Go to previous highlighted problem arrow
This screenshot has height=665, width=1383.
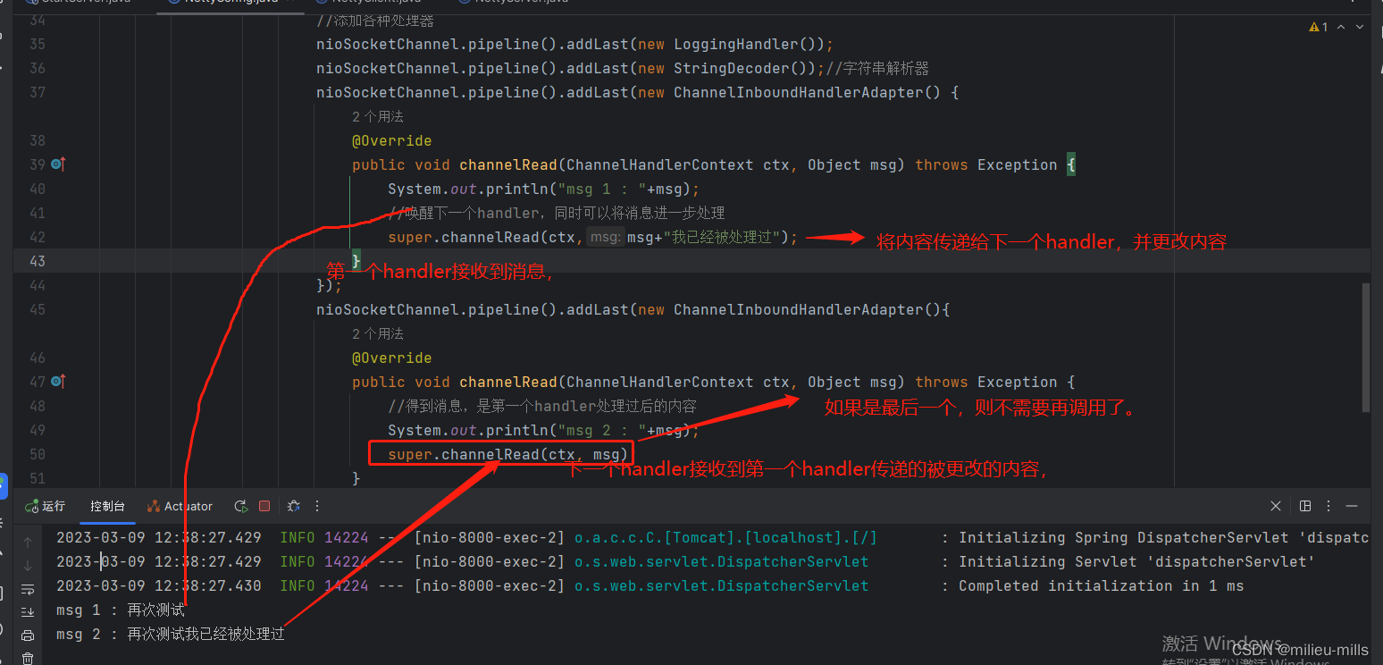coord(1343,28)
